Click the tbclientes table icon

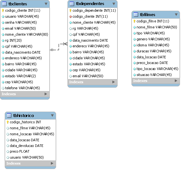coord(4,4)
